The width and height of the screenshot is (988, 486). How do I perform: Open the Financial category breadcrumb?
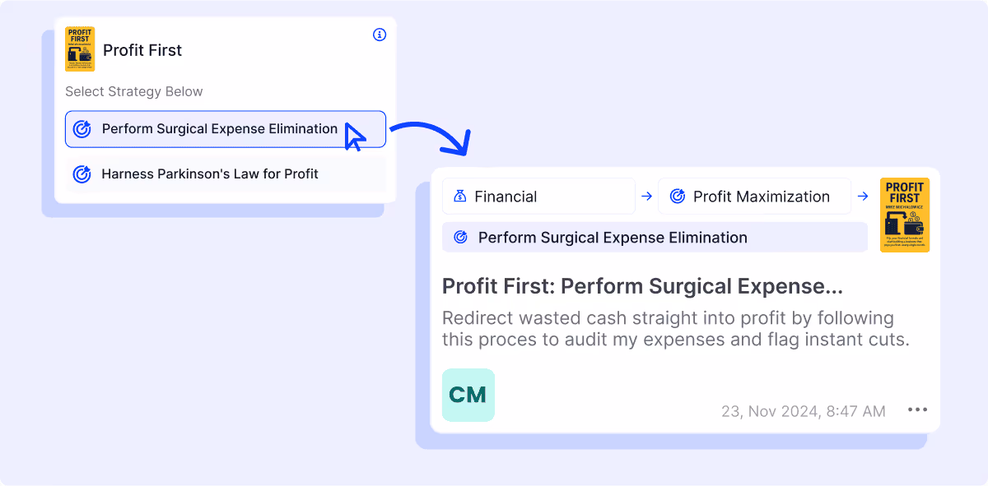pos(538,197)
